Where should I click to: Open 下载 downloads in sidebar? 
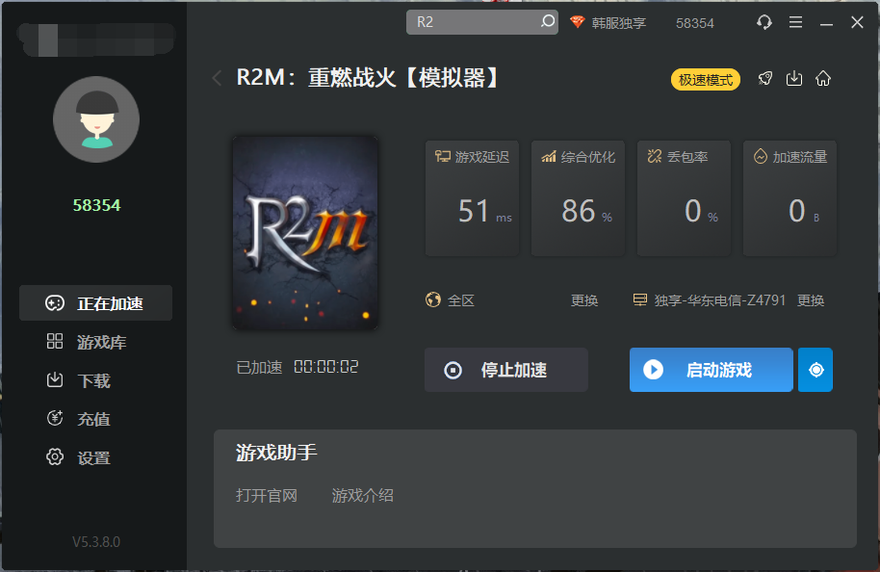coord(95,380)
